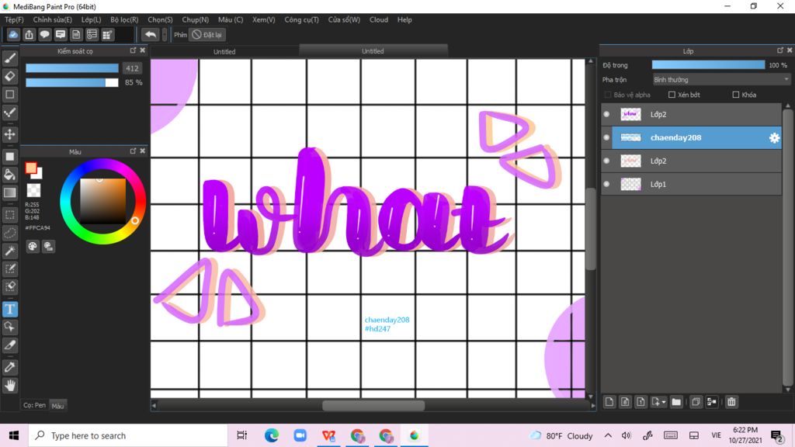Hide the chaenday208 layer

(606, 138)
